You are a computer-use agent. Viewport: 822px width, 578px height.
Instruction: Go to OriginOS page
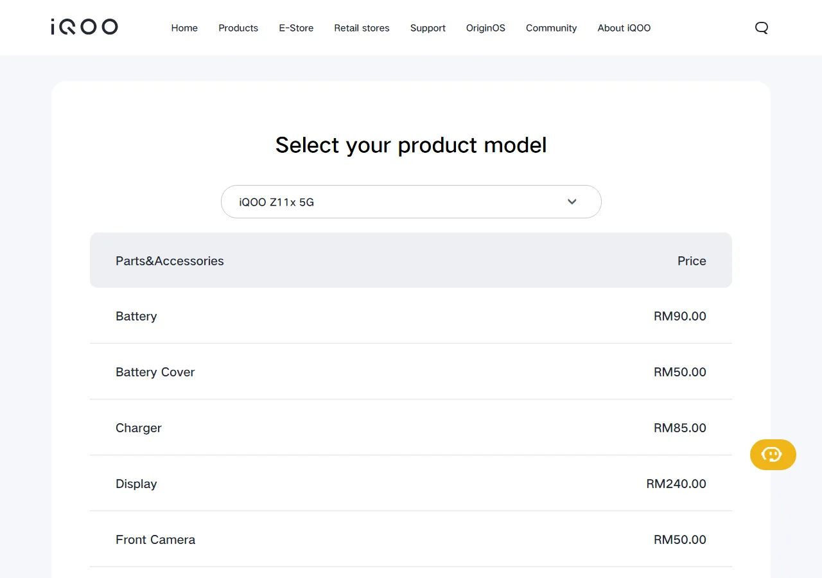[x=485, y=28]
